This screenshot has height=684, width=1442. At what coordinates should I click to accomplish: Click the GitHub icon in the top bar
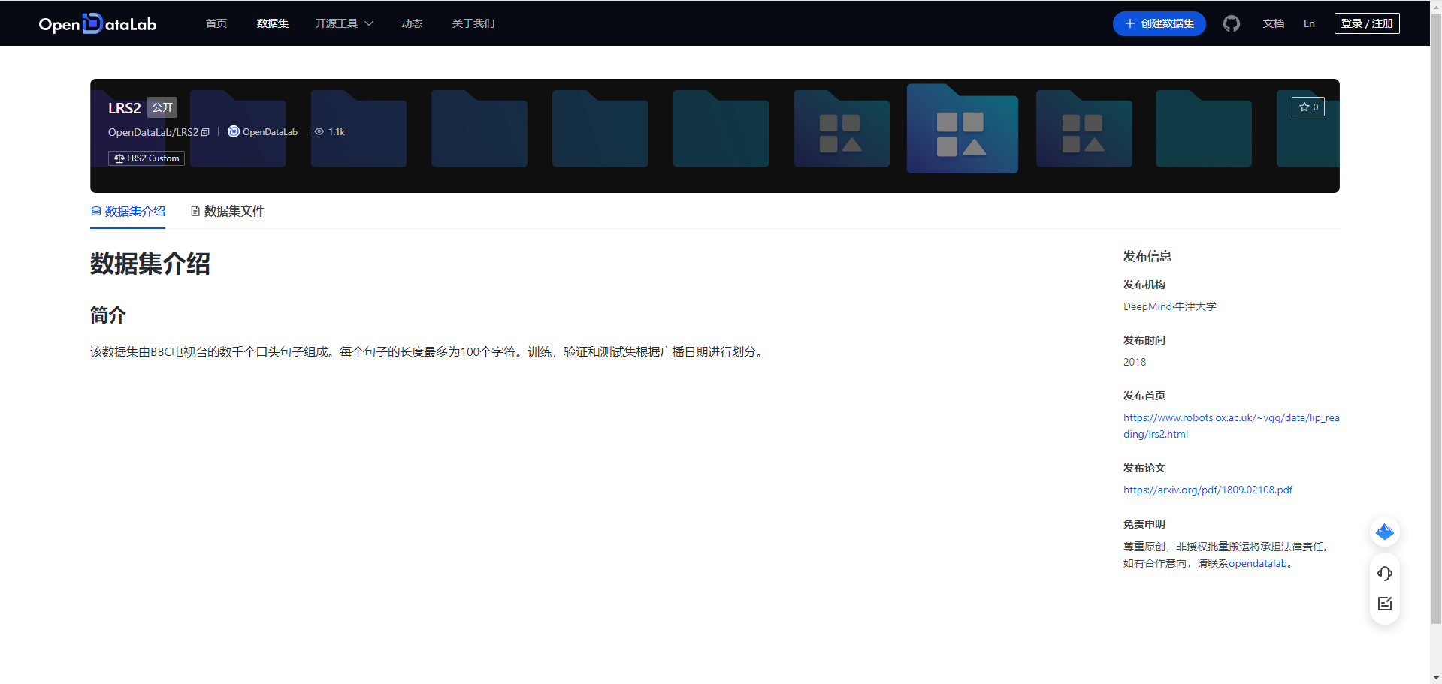pyautogui.click(x=1231, y=23)
